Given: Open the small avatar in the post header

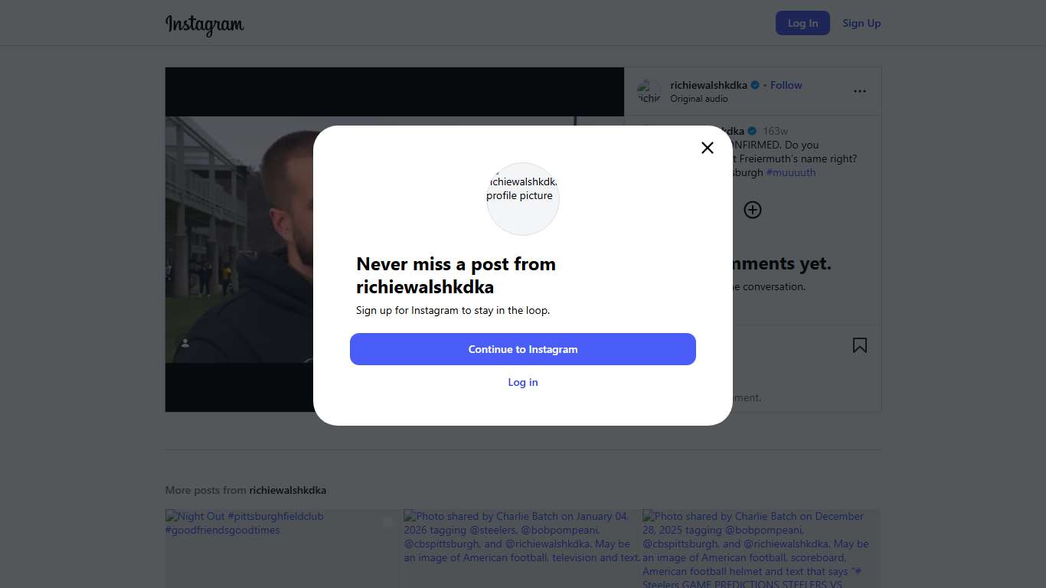Looking at the screenshot, I should [649, 91].
